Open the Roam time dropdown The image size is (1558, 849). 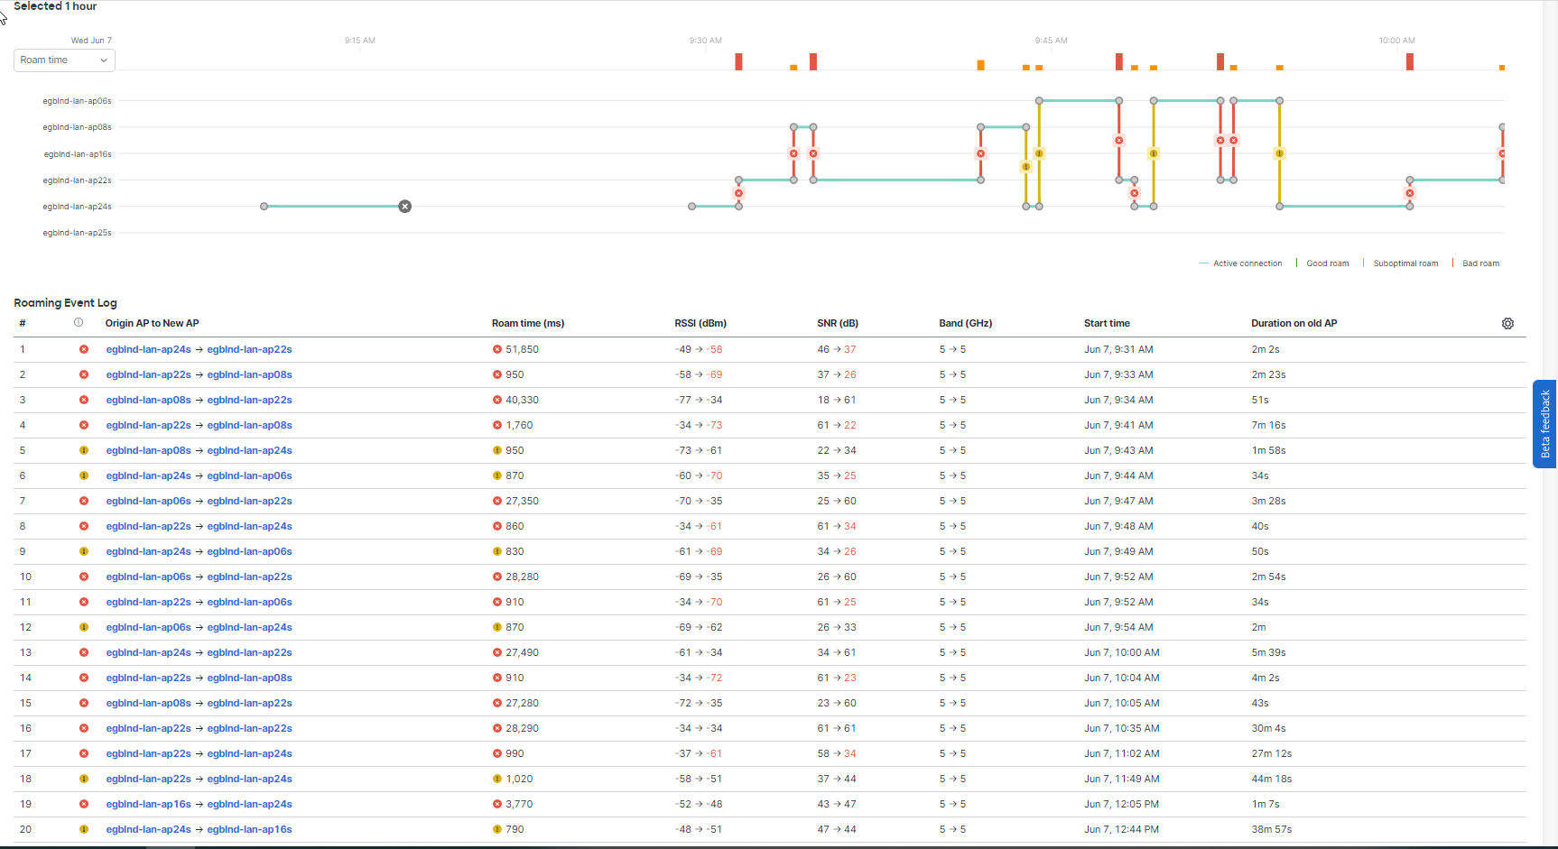[x=63, y=60]
